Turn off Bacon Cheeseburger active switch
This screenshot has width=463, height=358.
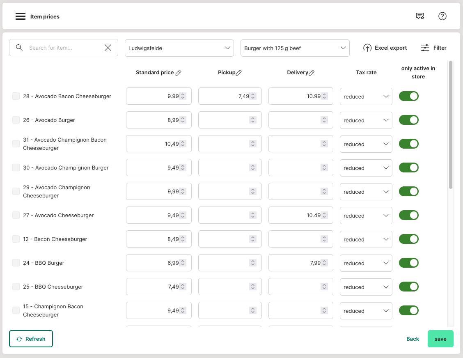click(x=408, y=239)
